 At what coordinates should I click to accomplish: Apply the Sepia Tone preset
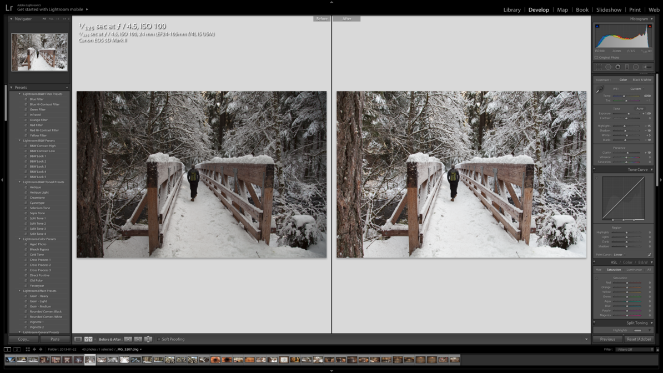pyautogui.click(x=37, y=213)
